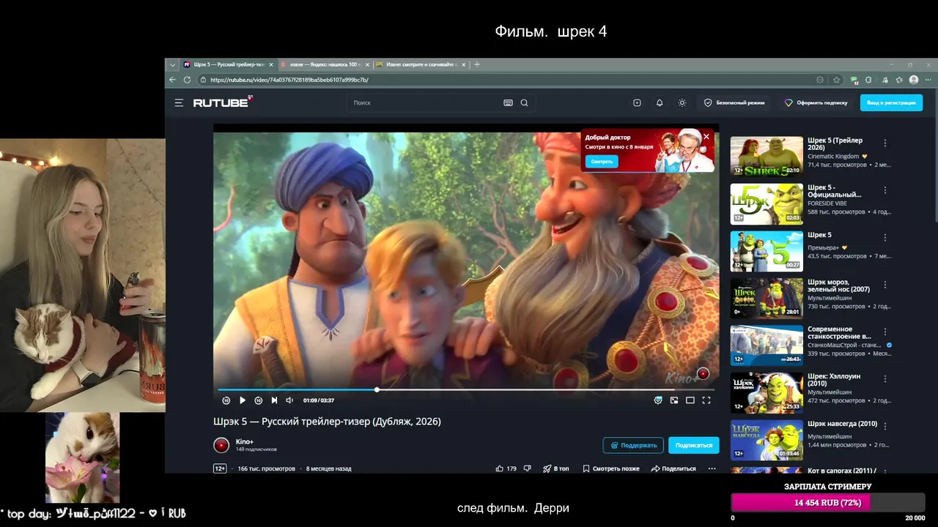Screen dimensions: 938x527
Task: Click the Подписаться button
Action: (693, 445)
